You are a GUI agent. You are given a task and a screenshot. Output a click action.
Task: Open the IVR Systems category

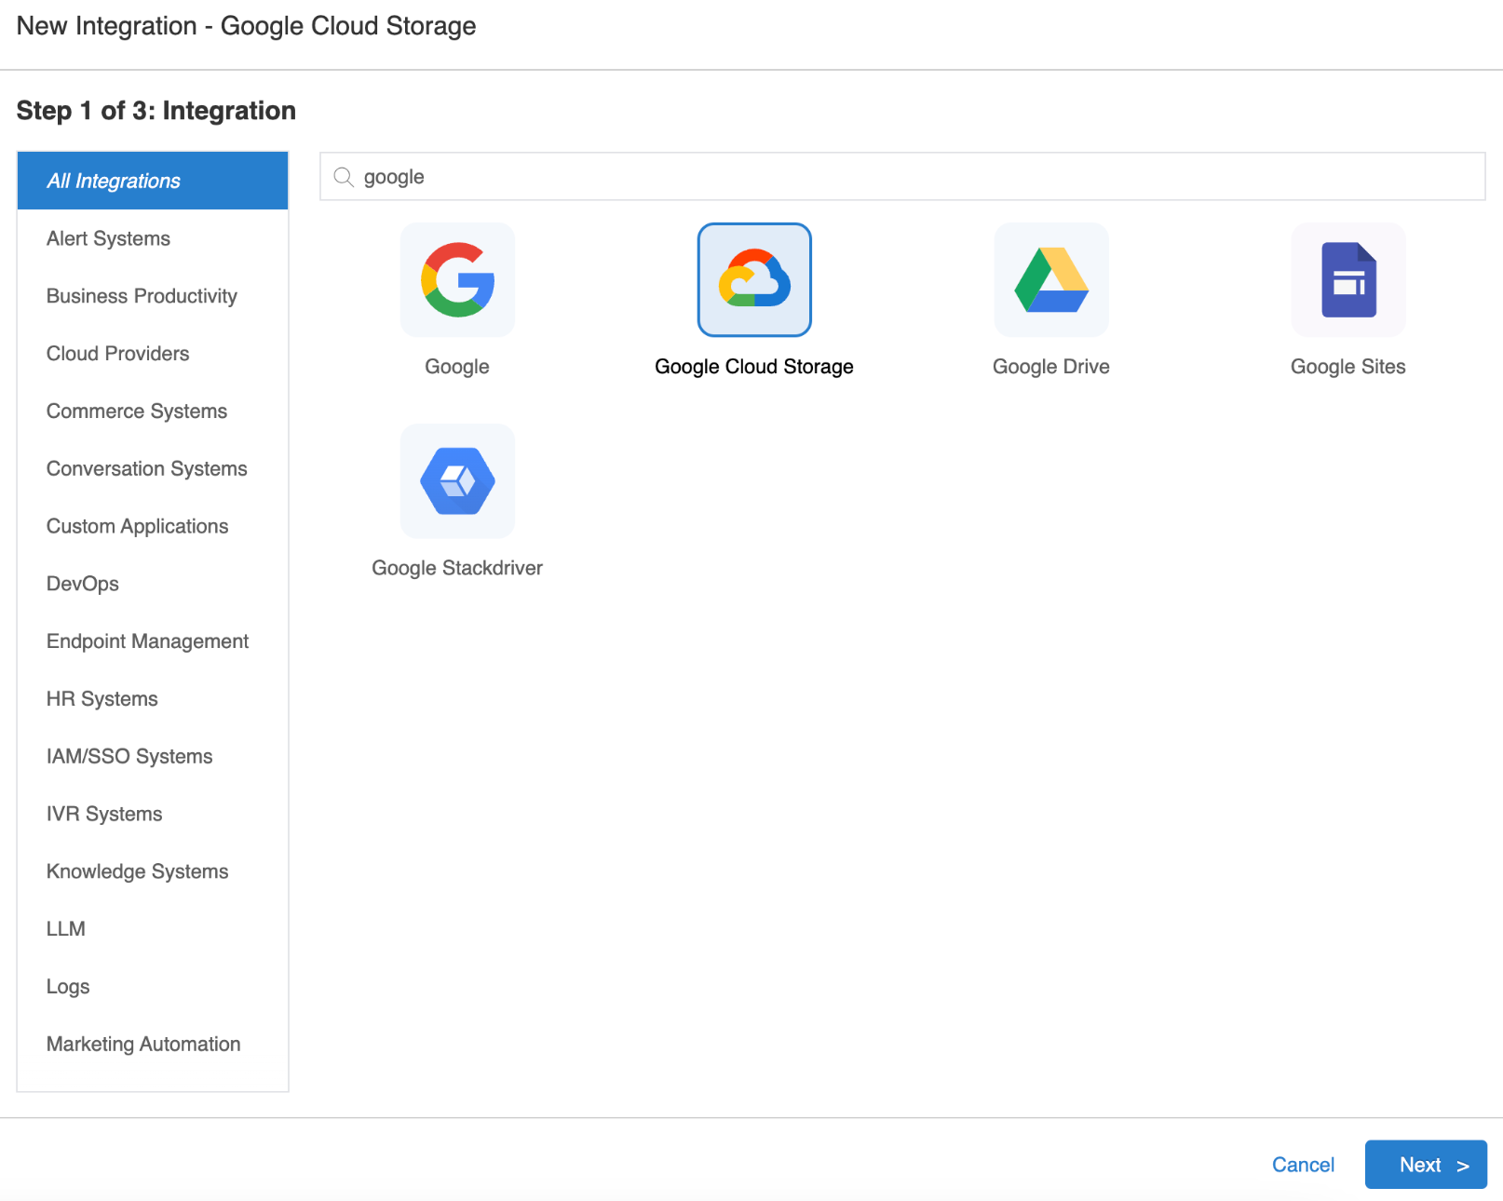click(x=153, y=814)
